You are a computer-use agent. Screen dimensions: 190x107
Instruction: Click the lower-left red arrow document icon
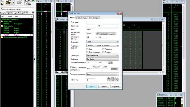point(26,4)
